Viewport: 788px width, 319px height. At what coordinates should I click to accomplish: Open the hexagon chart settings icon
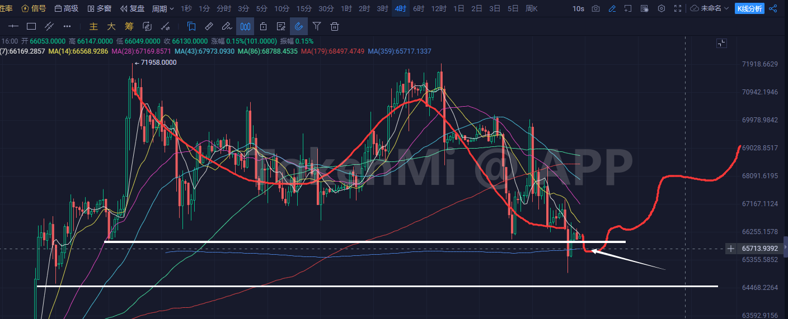pos(662,9)
